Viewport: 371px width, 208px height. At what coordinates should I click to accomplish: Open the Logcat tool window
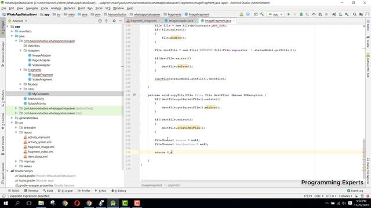click(66, 191)
